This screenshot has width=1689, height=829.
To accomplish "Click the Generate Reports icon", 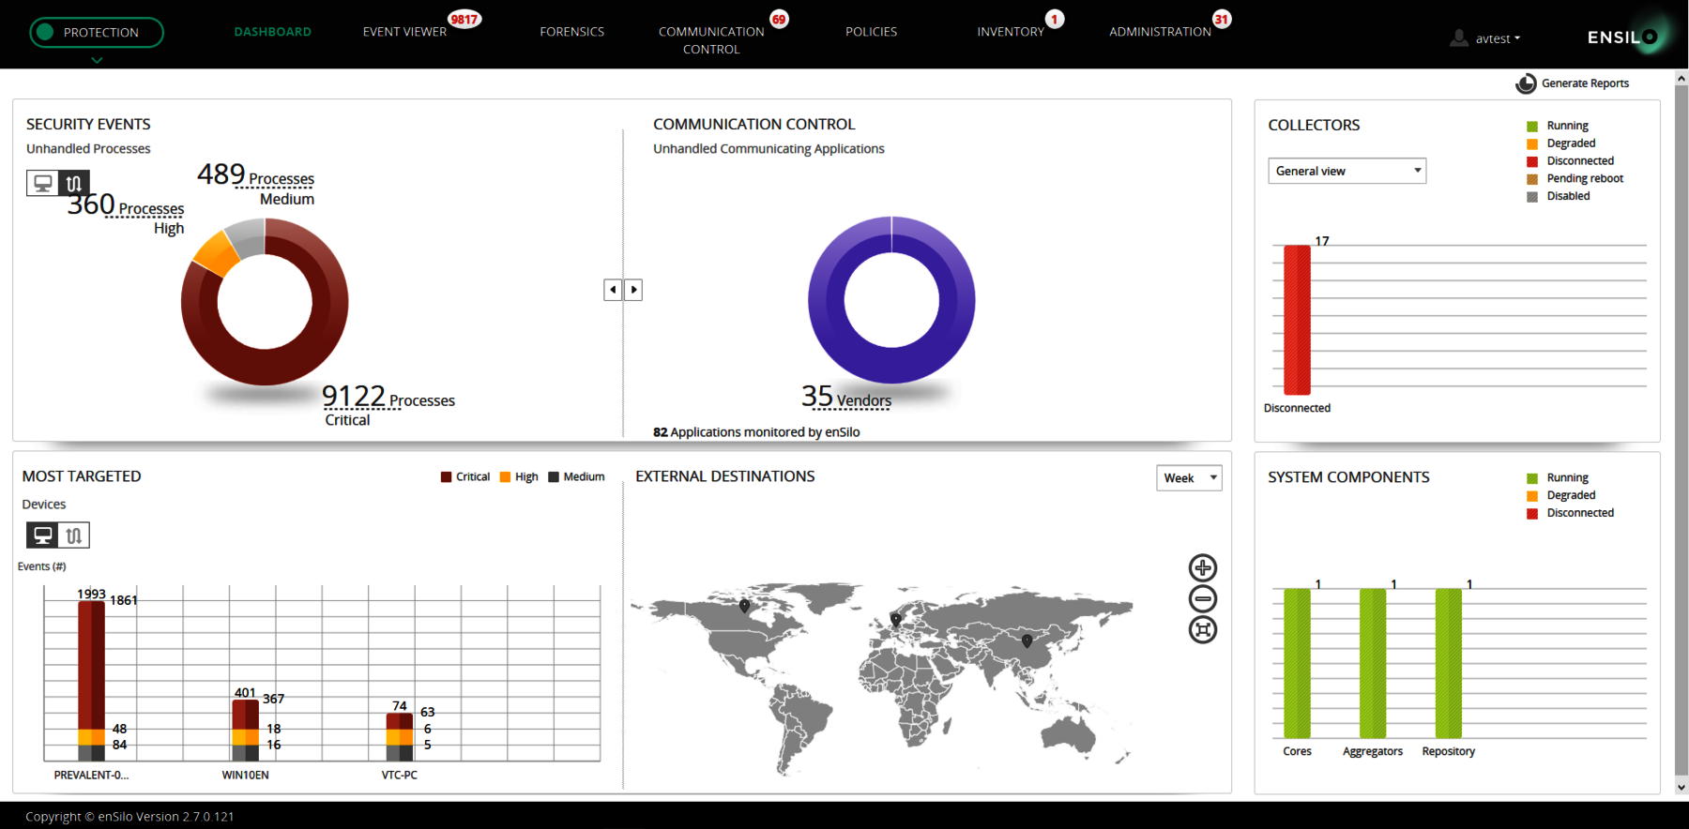I will click(x=1526, y=83).
